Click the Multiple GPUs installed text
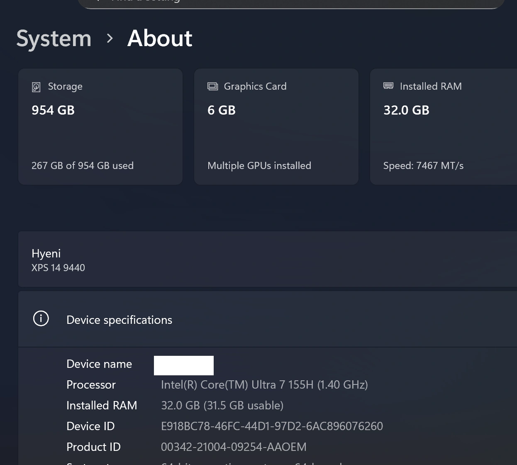The height and width of the screenshot is (465, 517). coord(259,166)
